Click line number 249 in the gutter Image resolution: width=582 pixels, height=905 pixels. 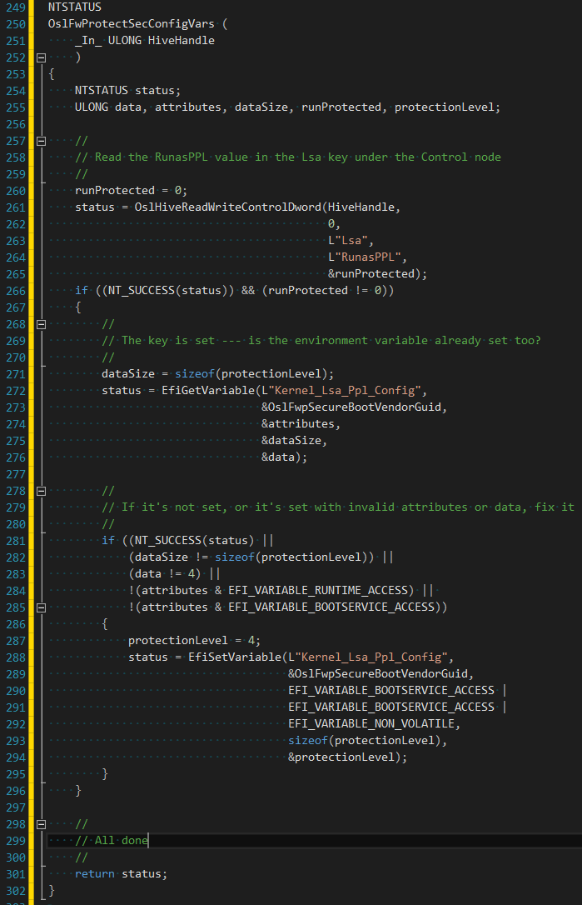pyautogui.click(x=16, y=7)
